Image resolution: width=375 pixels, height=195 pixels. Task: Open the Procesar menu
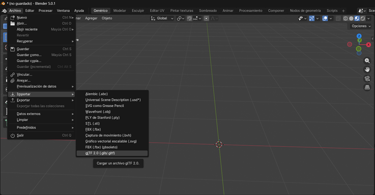point(45,11)
